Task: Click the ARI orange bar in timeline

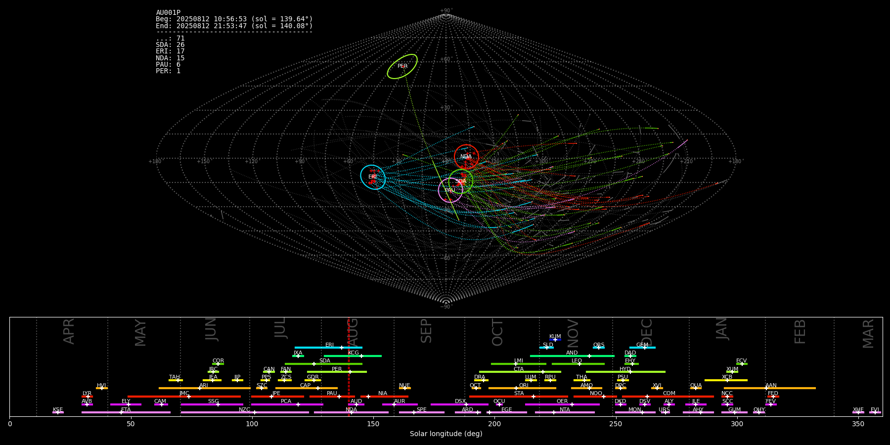Action: (x=204, y=388)
